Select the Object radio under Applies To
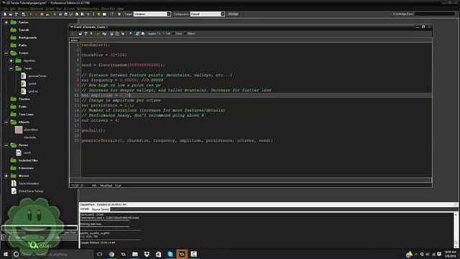This screenshot has width=460, height=259. (x=190, y=34)
